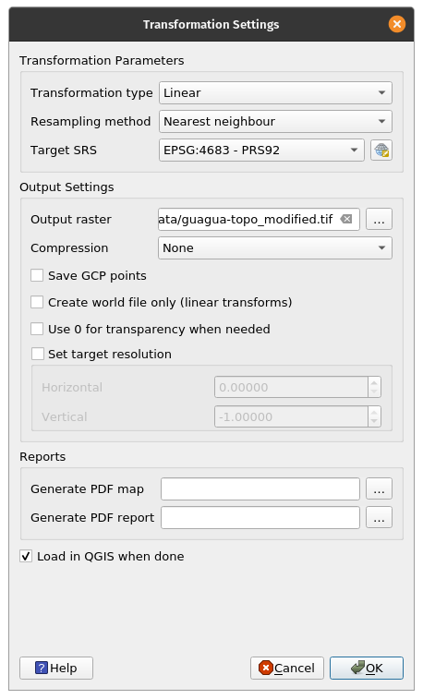Expand the Target SRS combo box
Screen dimensions: 423x699
point(261,151)
